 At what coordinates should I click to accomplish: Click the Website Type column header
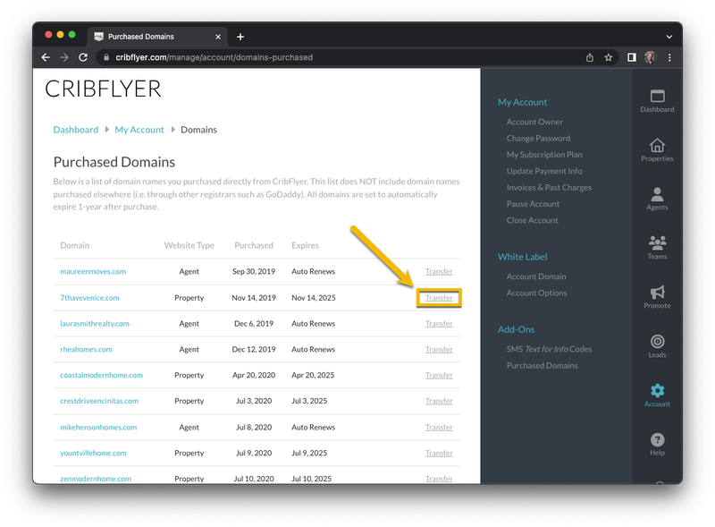tap(189, 245)
